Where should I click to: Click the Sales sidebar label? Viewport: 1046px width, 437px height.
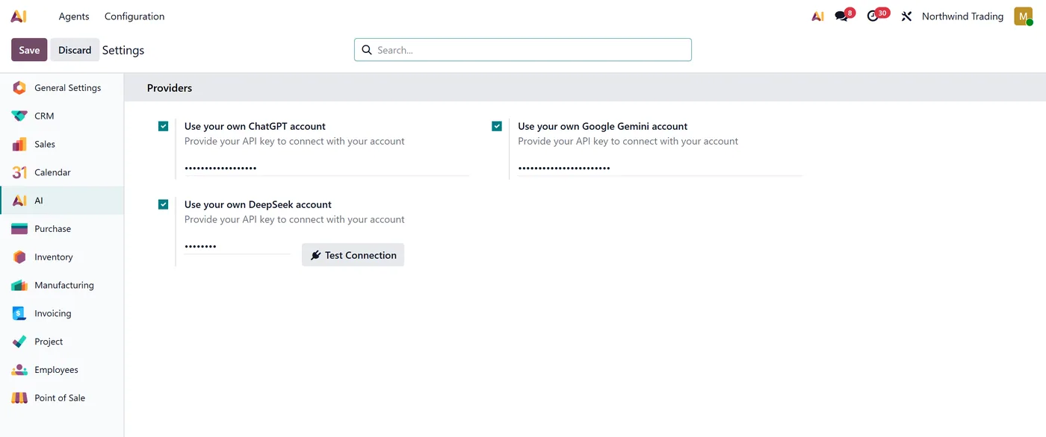[x=45, y=144]
